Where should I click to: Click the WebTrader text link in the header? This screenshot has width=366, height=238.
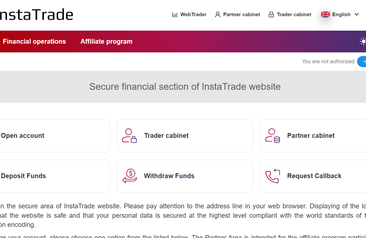(x=193, y=14)
